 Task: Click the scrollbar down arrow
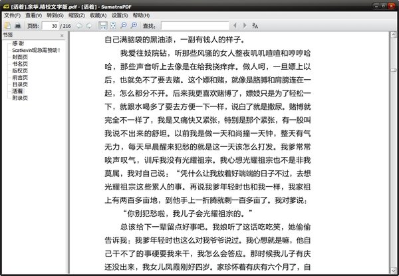pyautogui.click(x=394, y=271)
